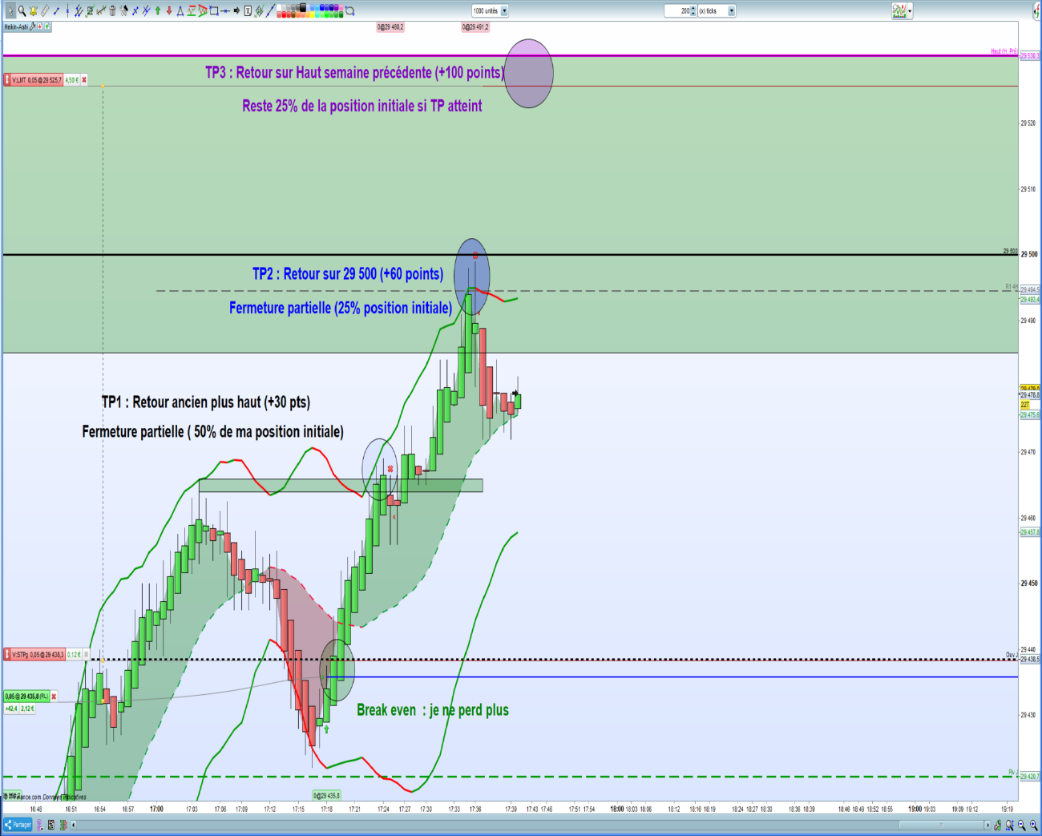This screenshot has width=1042, height=836.
Task: Select the vertical line drawing tool
Action: pyautogui.click(x=67, y=11)
